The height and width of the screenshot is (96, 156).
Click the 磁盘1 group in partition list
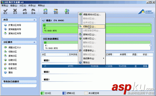(47, 60)
